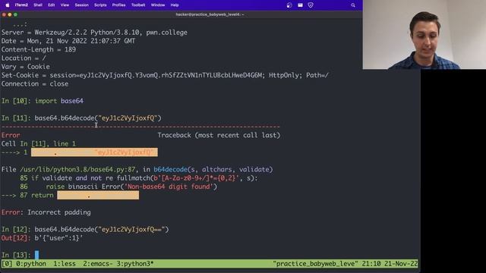The height and width of the screenshot is (273, 486).
Task: Click the shield icon in menu bar
Action: click(311, 5)
